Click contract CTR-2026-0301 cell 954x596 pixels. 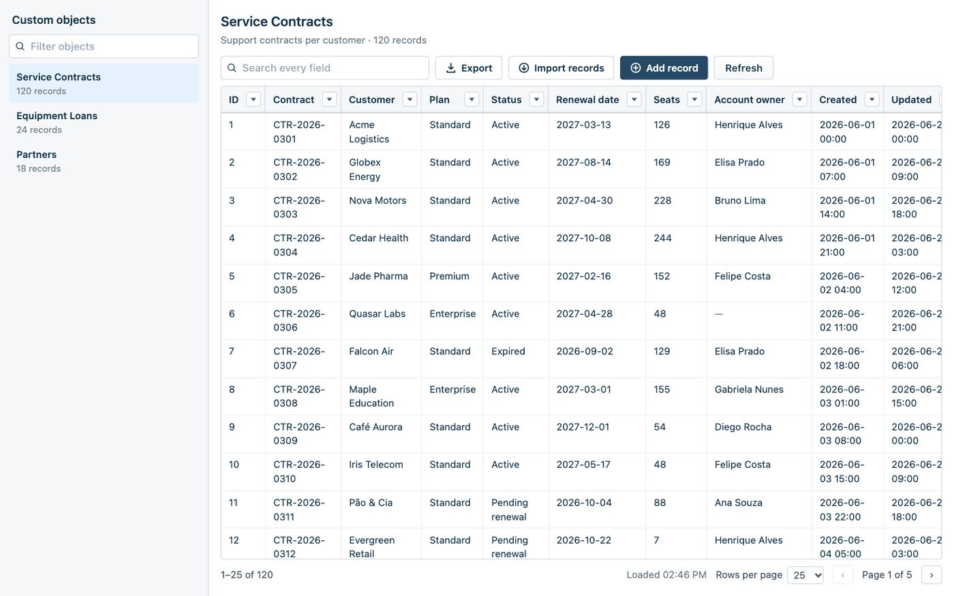303,131
